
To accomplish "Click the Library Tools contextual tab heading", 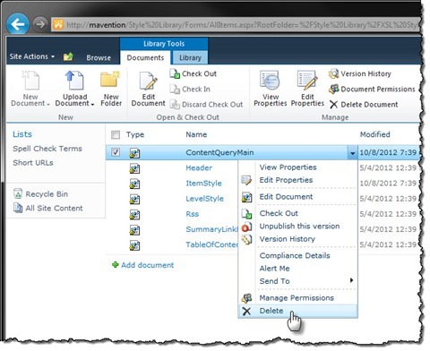I will (164, 44).
